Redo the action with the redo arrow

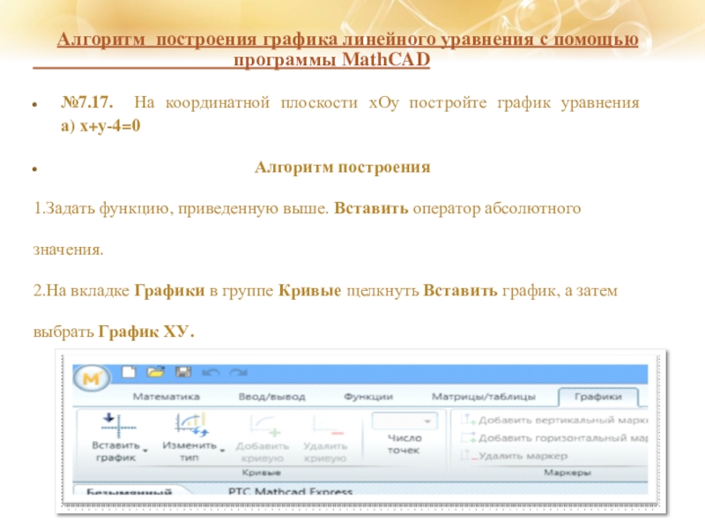238,372
